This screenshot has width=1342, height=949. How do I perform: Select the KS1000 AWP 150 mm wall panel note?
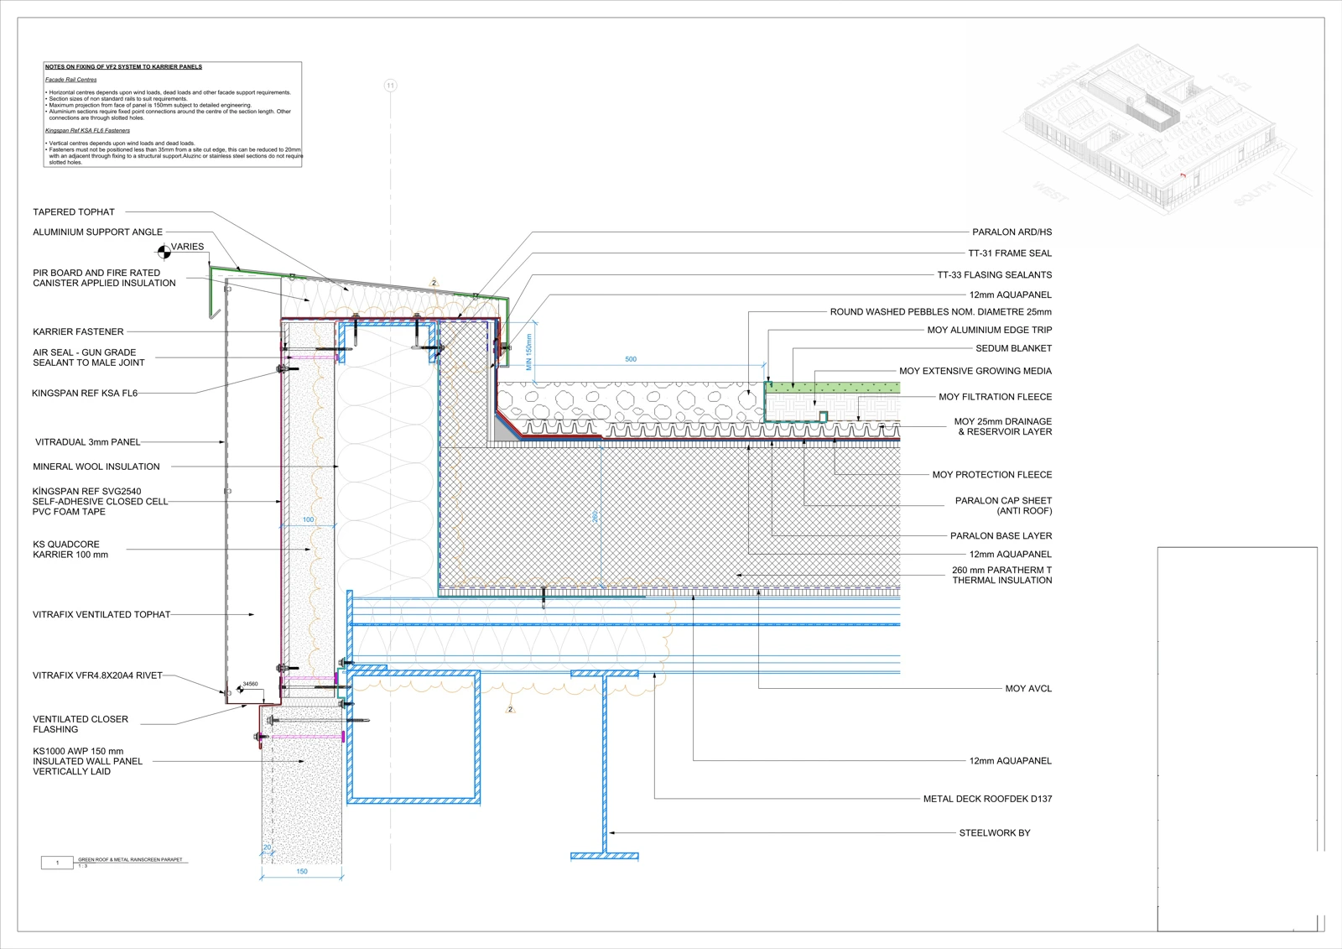pos(87,762)
